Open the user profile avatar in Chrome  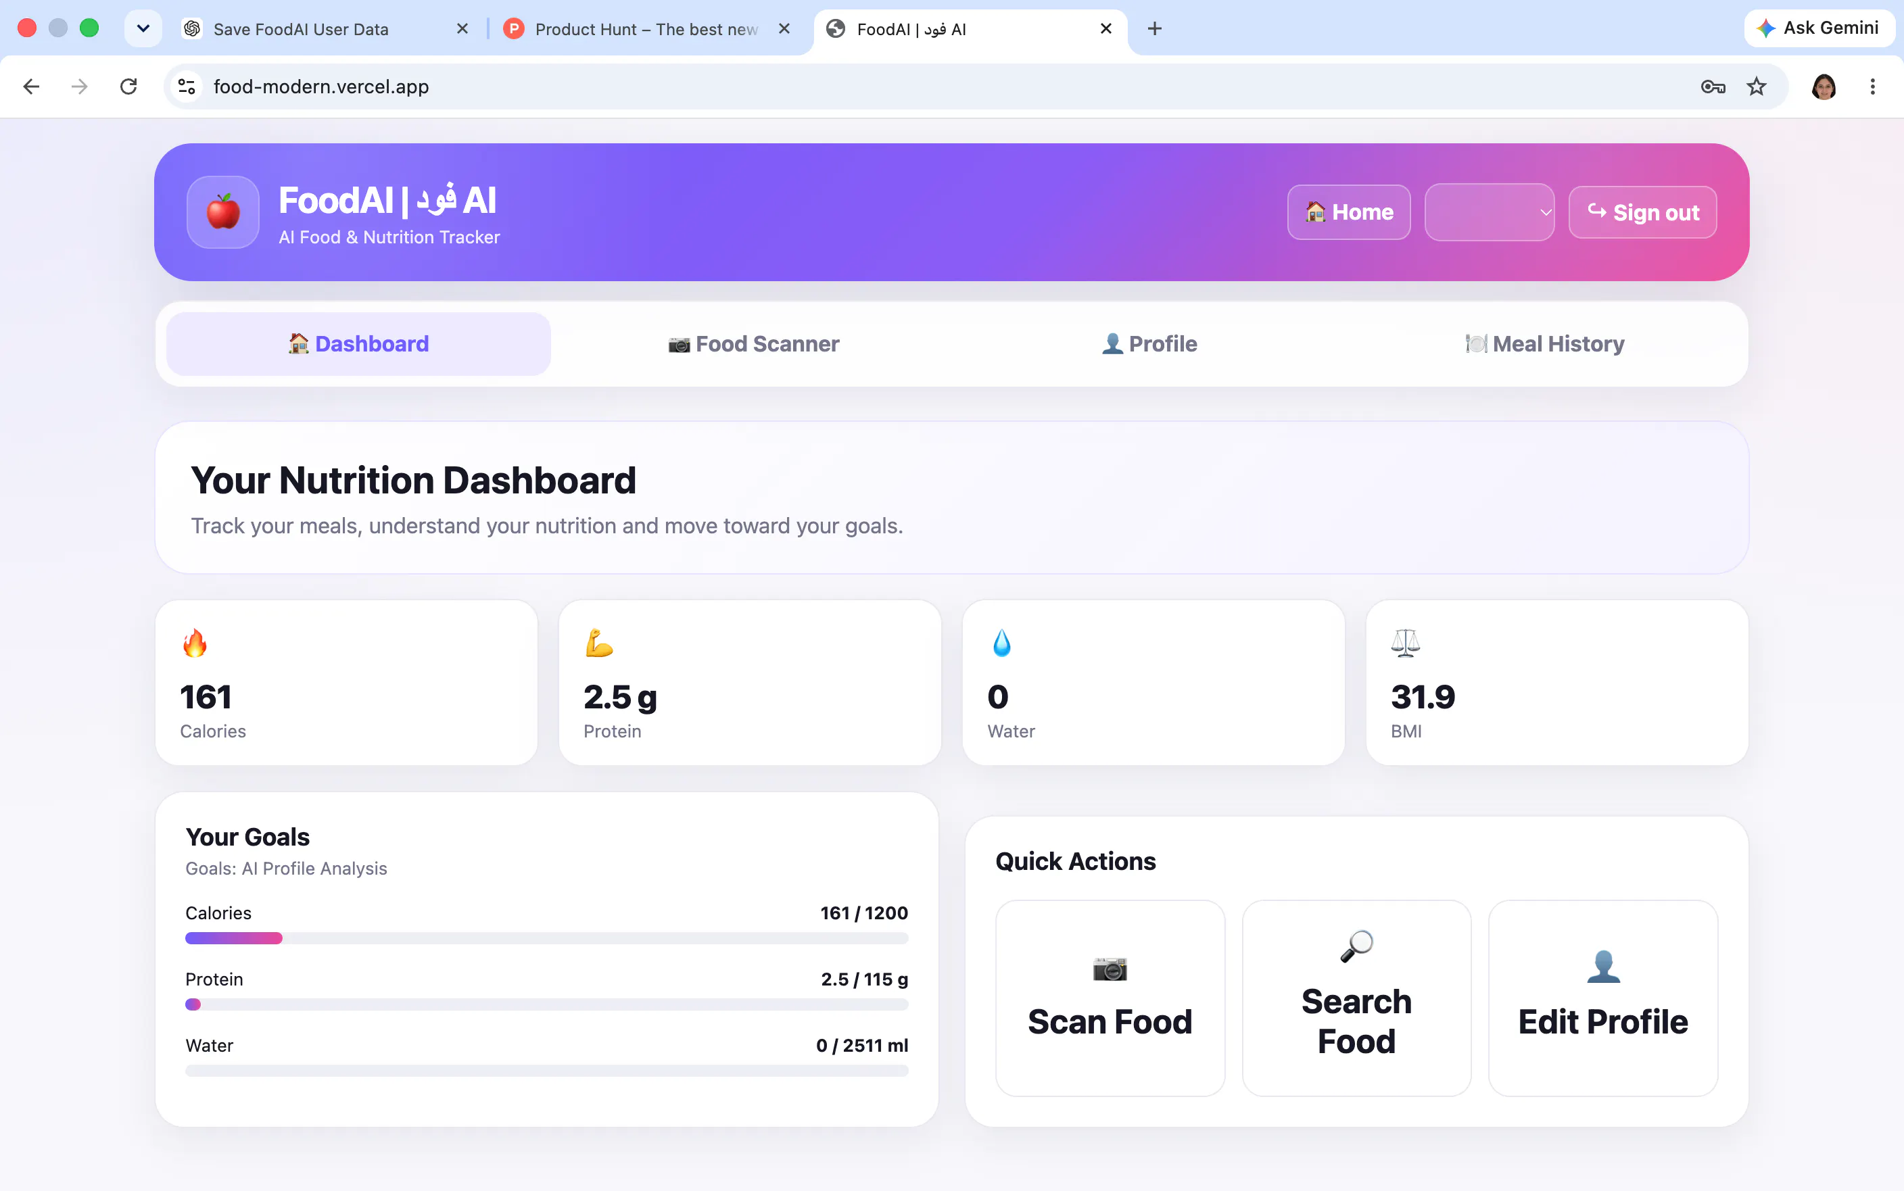pyautogui.click(x=1824, y=87)
